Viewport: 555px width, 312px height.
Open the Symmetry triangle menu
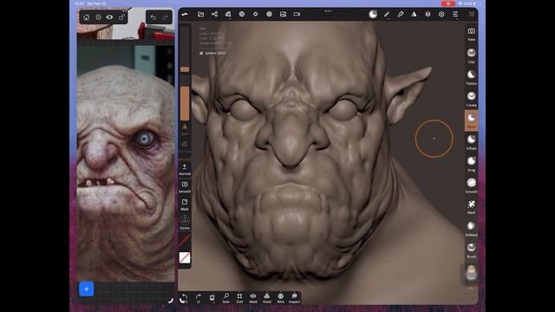(x=414, y=14)
